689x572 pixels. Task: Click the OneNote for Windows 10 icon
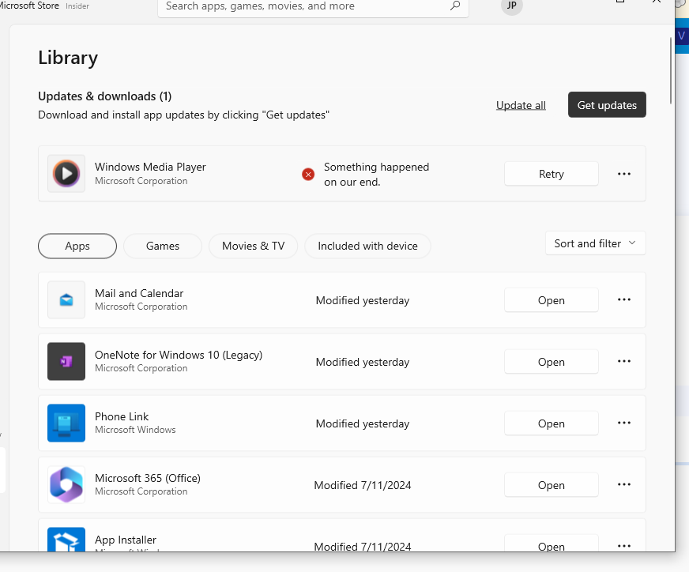pos(66,361)
